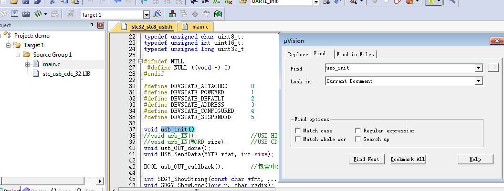Collapse the Target 1 tree node
The width and height of the screenshot is (504, 191).
(x=9, y=45)
